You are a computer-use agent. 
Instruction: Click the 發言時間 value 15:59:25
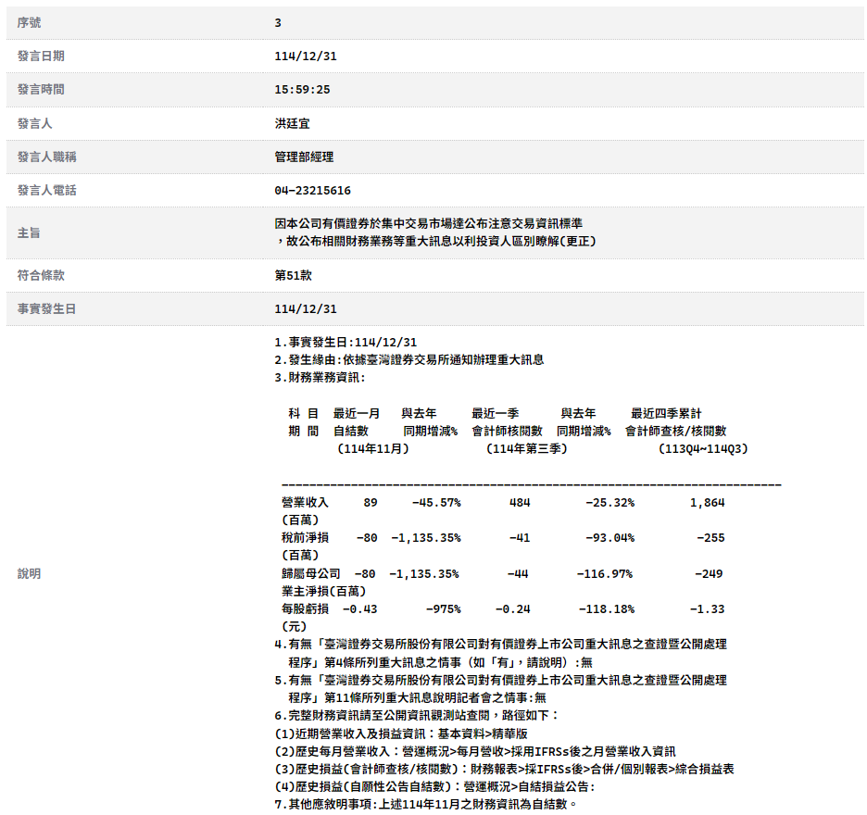click(302, 90)
